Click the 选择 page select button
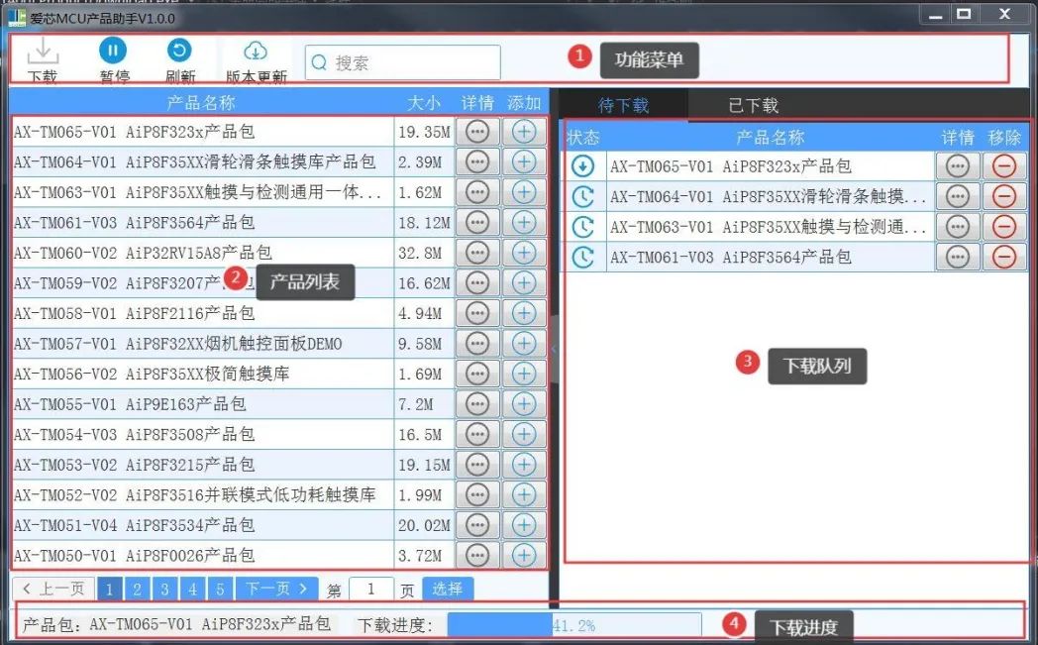The width and height of the screenshot is (1038, 645). pyautogui.click(x=448, y=589)
